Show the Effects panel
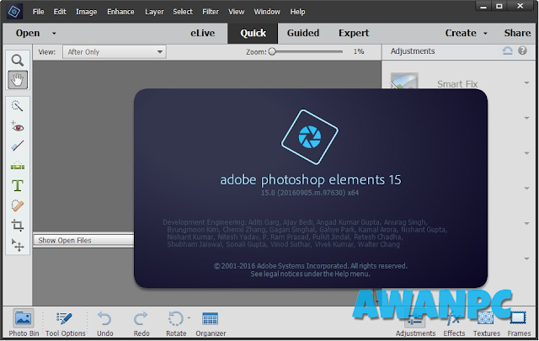 point(454,324)
